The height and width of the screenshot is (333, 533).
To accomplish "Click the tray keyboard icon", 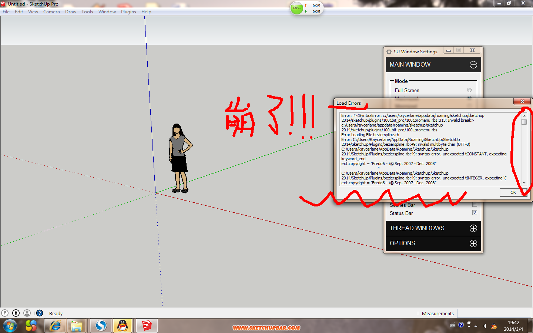I will [453, 326].
